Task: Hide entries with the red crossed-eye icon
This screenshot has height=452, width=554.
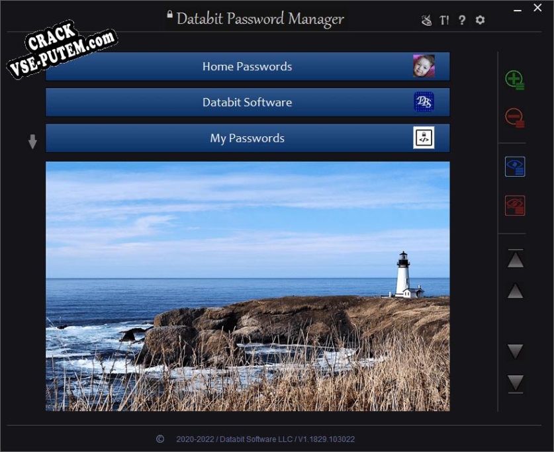Action: click(515, 205)
